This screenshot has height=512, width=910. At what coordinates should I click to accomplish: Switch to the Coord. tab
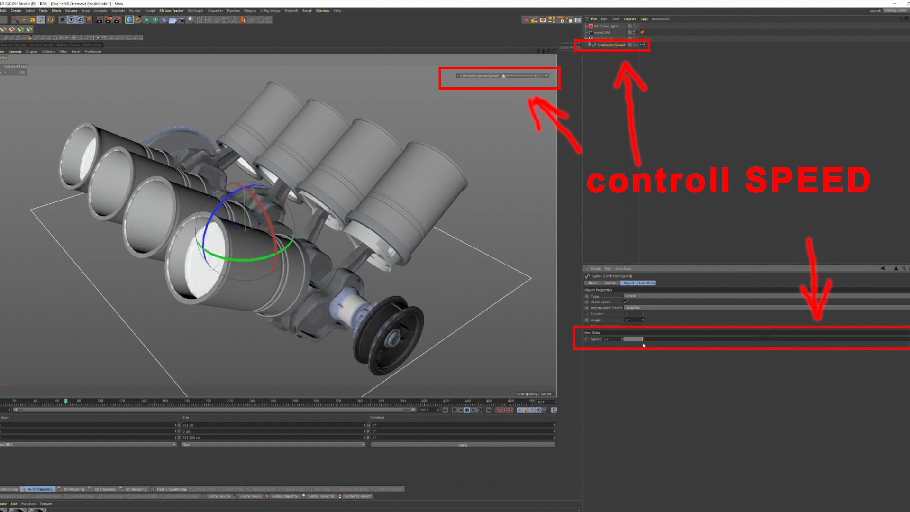(610, 283)
